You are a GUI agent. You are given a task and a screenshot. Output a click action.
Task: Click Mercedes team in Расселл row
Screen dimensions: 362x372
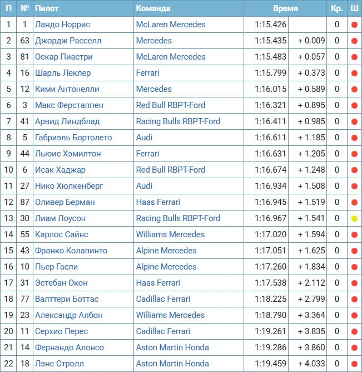(x=154, y=41)
